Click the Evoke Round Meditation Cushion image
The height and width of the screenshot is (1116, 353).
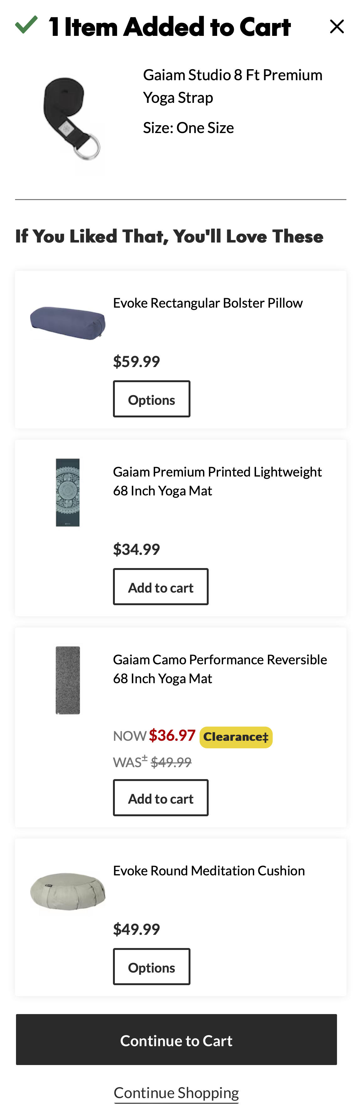(67, 890)
